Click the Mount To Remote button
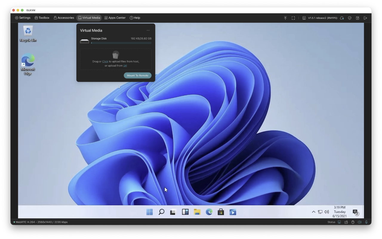This screenshot has height=239, width=382. pyautogui.click(x=137, y=76)
